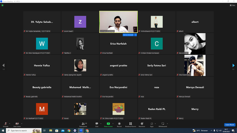Open Windows Start menu
This screenshot has height=133, width=237.
click(3, 130)
